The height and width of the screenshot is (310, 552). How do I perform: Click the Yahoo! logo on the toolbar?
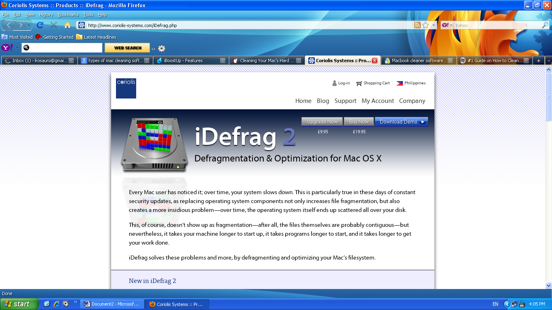7,48
